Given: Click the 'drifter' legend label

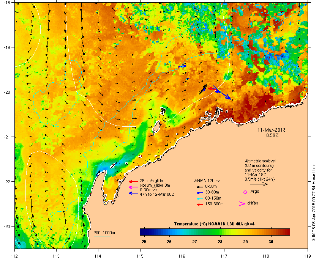Looking at the screenshot, I should pyautogui.click(x=253, y=203).
